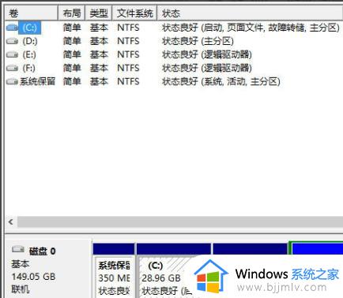This screenshot has height=298, width=343.
Task: Click 基本 text under 磁盘 0
Action: pos(20,264)
